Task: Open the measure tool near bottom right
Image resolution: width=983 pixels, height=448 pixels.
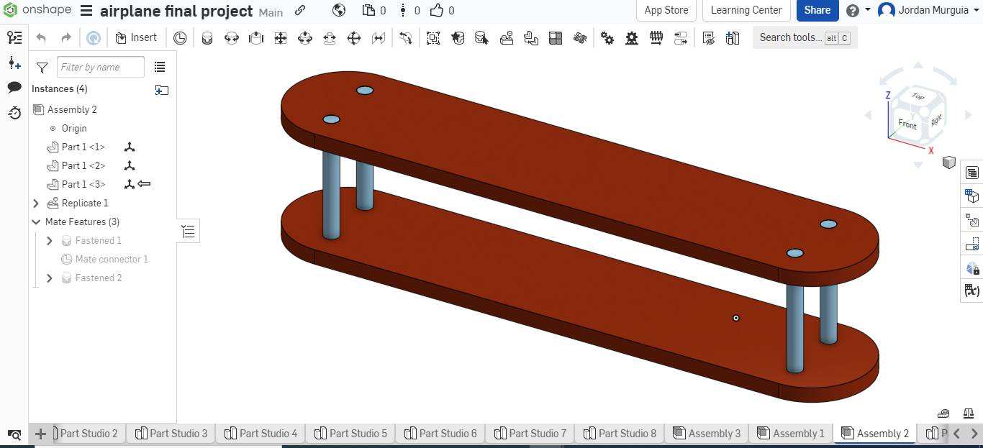Action: 943,413
